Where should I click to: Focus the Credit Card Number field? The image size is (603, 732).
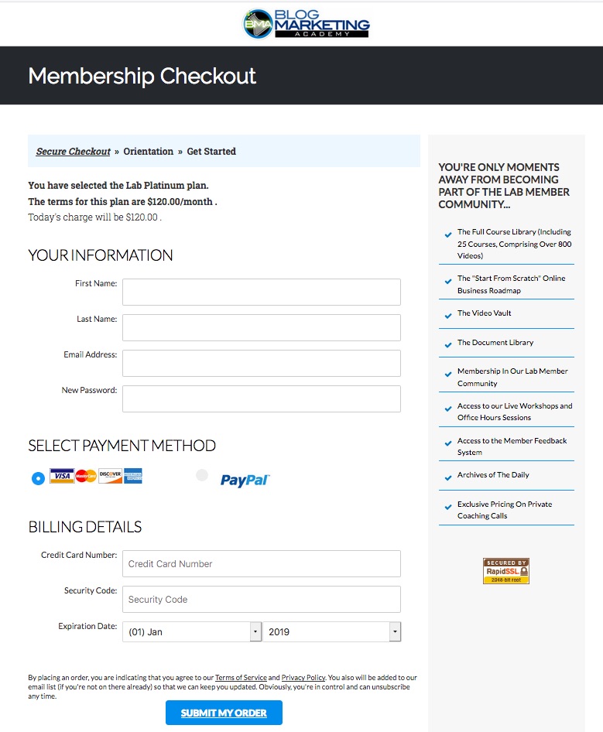tap(262, 563)
